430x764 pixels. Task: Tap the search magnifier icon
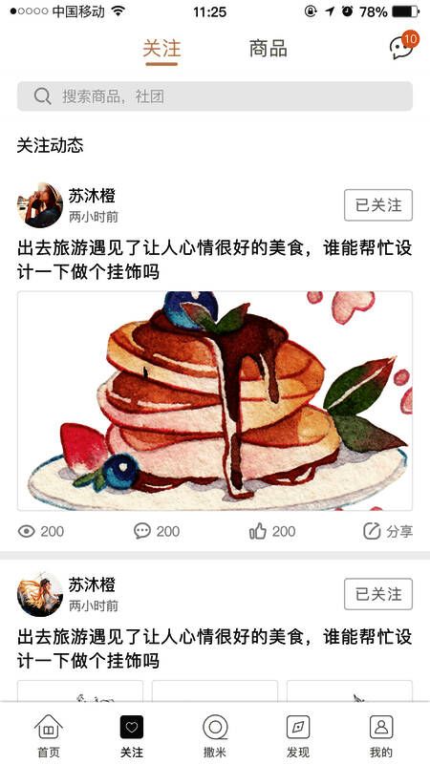(43, 96)
